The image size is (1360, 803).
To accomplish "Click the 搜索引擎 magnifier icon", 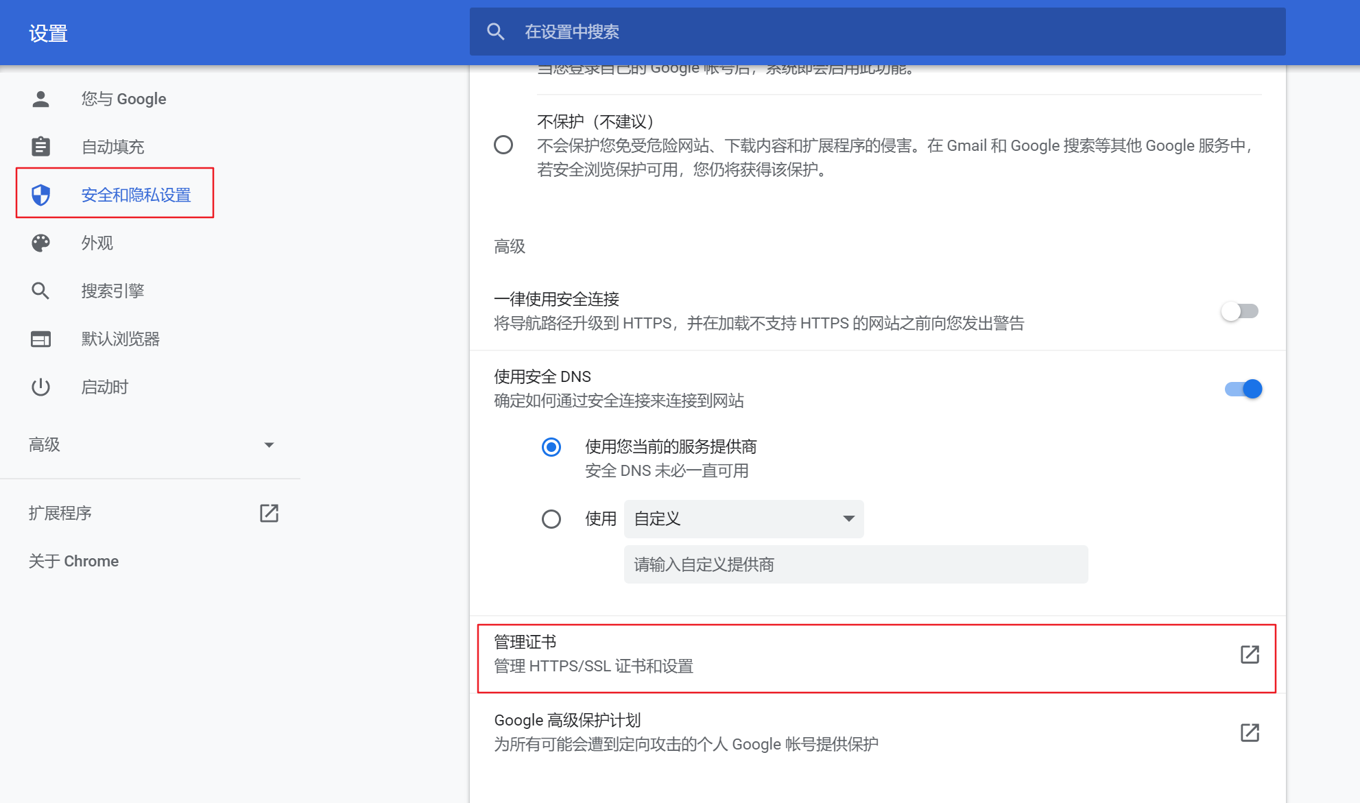I will point(40,290).
